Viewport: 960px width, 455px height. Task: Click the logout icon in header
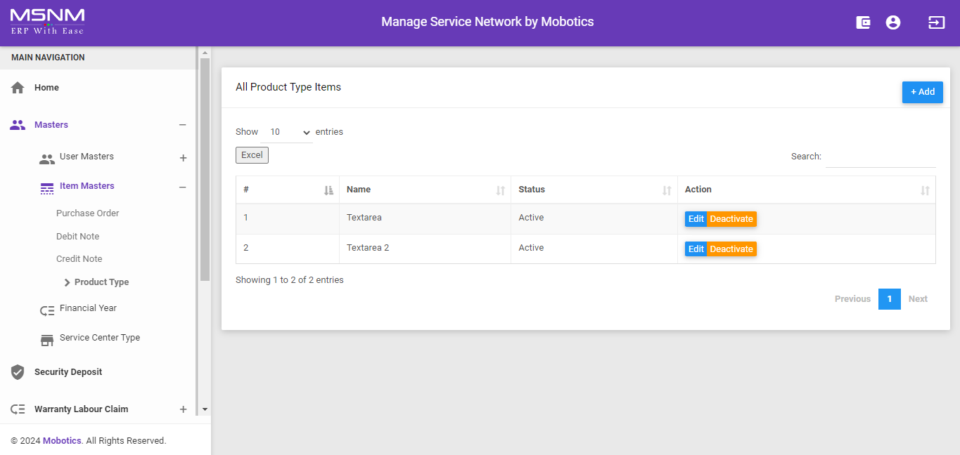click(x=936, y=22)
